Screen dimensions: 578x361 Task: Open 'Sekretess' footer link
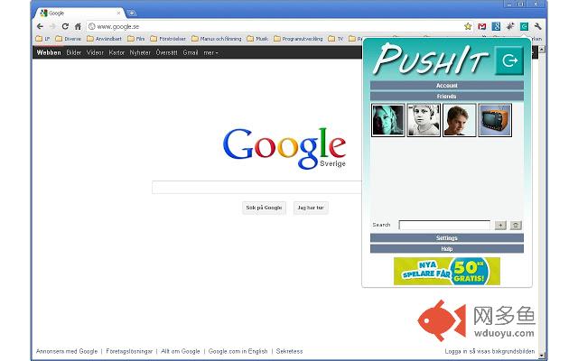289,351
